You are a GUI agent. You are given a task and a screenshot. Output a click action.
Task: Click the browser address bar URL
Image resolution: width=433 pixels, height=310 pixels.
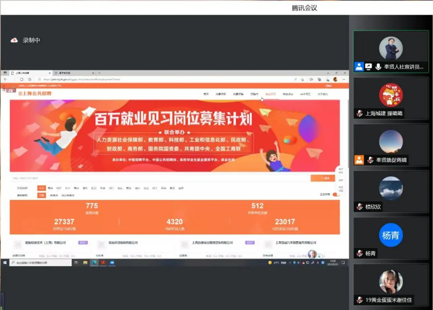click(82, 79)
